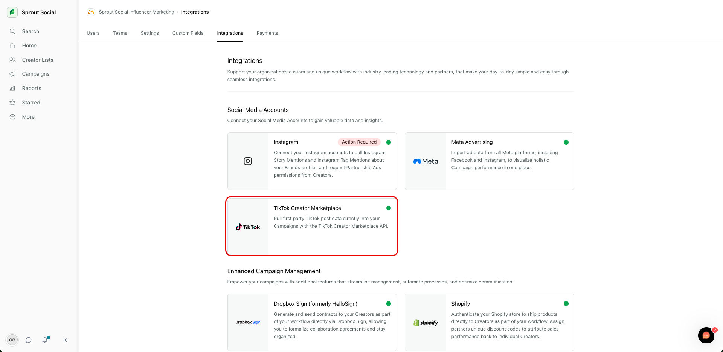Click the Reports bar chart icon
This screenshot has height=352, width=723.
pos(12,88)
